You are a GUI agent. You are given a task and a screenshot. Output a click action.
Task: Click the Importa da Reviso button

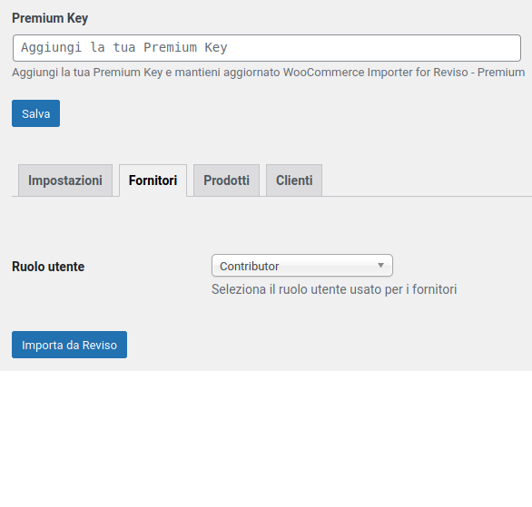[x=70, y=345]
